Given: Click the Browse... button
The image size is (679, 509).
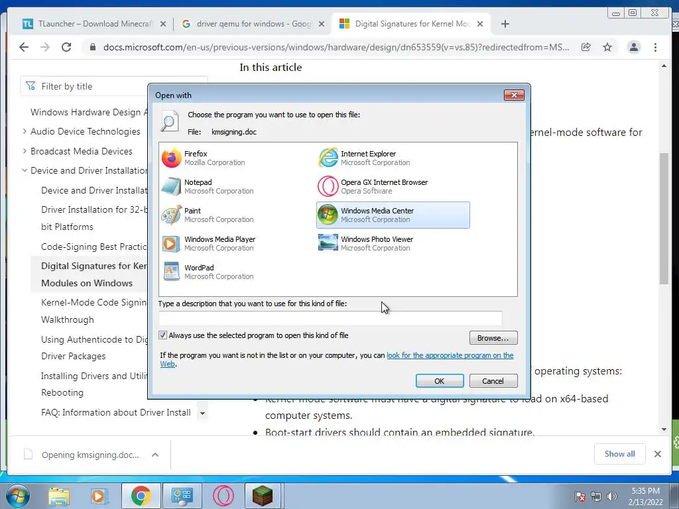Looking at the screenshot, I should click(493, 337).
